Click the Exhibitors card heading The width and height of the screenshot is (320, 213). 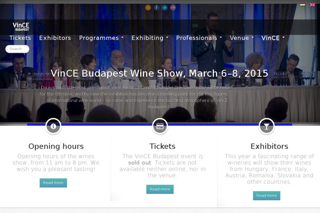tap(269, 146)
